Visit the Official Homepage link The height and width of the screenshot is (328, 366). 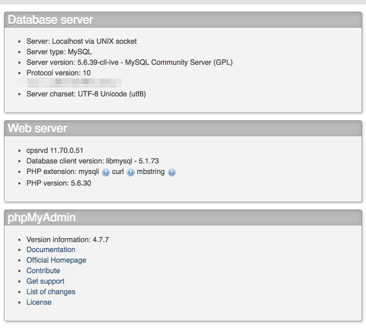pyautogui.click(x=56, y=260)
